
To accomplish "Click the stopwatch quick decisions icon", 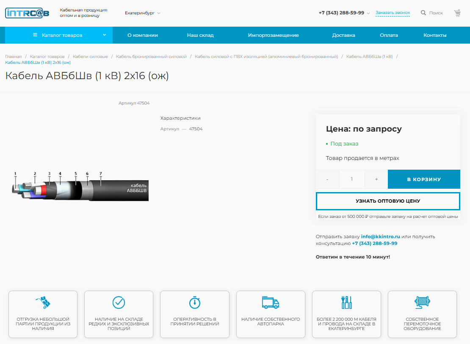I will (x=194, y=303).
